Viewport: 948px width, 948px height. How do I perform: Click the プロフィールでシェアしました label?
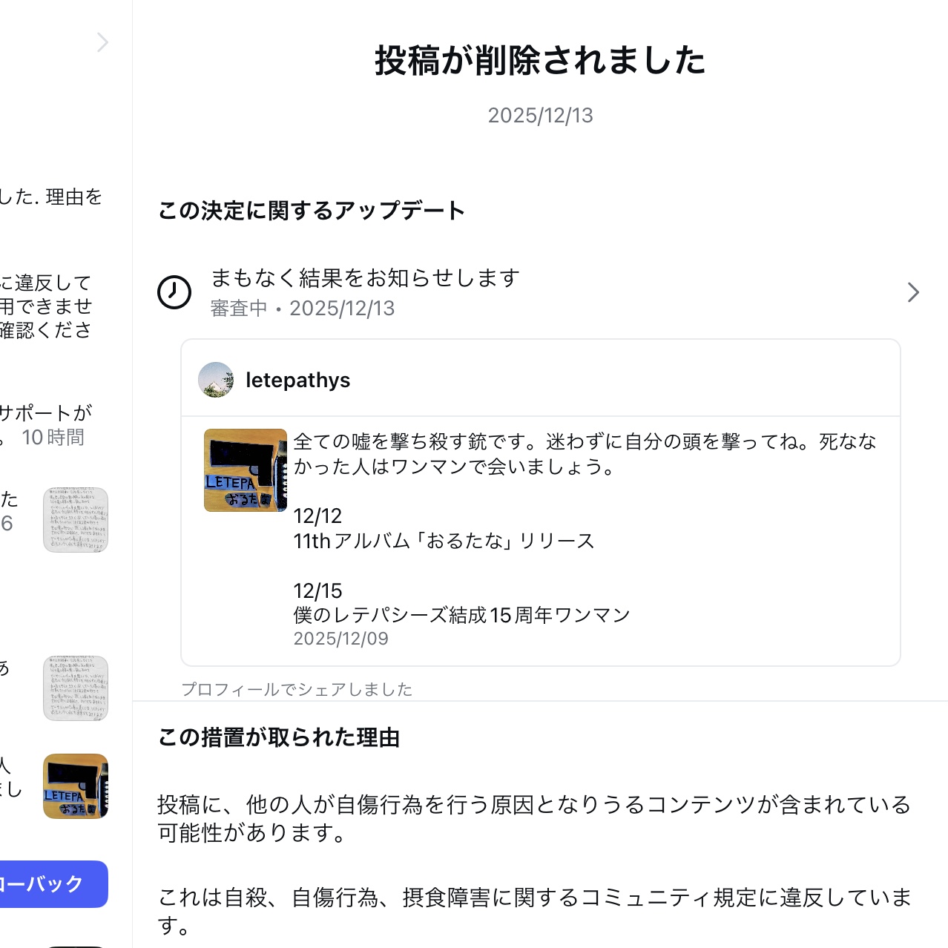[297, 689]
